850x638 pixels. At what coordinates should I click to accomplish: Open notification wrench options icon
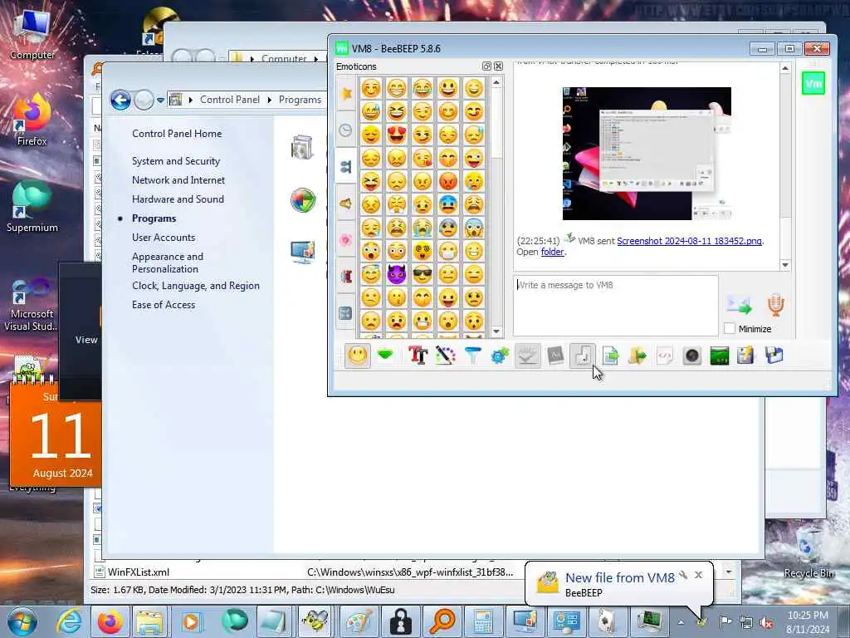pyautogui.click(x=683, y=575)
